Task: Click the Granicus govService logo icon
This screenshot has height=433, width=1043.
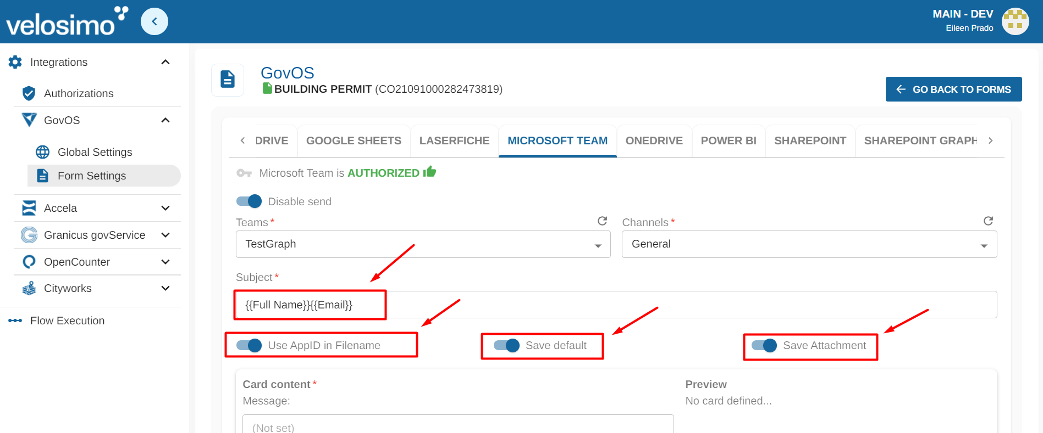Action: click(x=29, y=235)
